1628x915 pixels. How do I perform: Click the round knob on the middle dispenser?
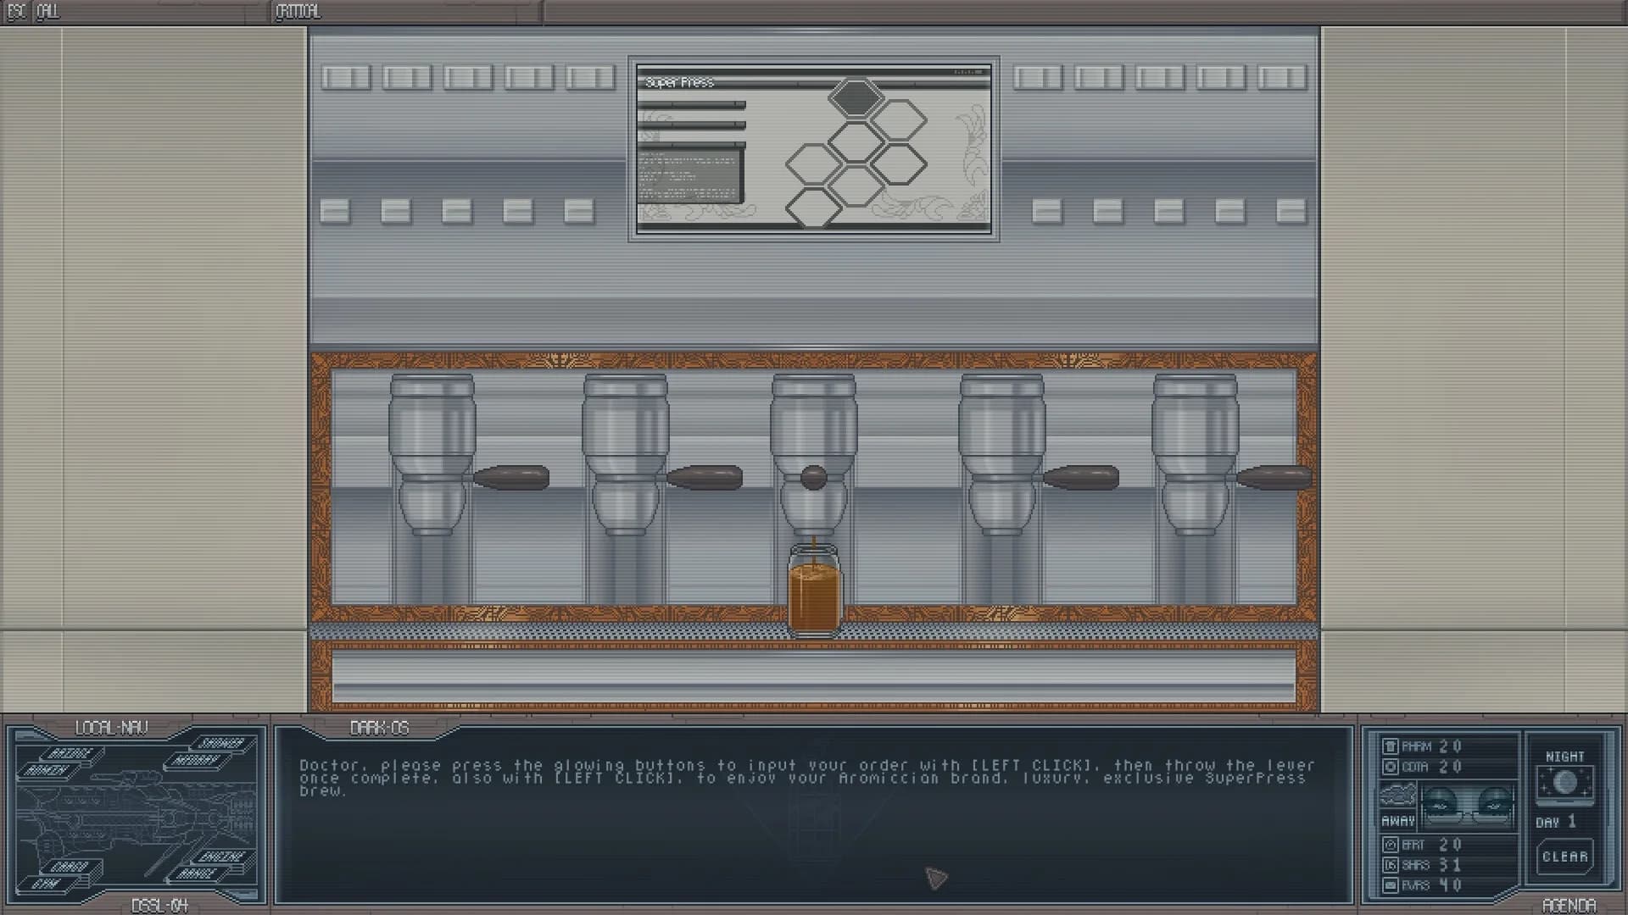[x=814, y=478]
